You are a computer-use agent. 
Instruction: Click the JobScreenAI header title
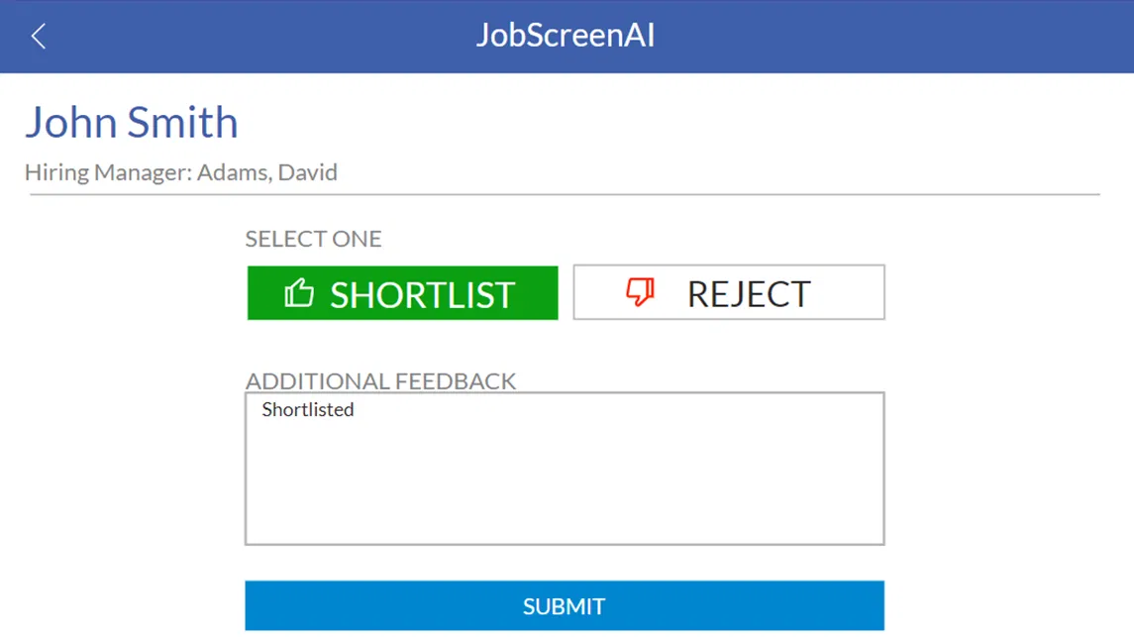[x=566, y=36]
